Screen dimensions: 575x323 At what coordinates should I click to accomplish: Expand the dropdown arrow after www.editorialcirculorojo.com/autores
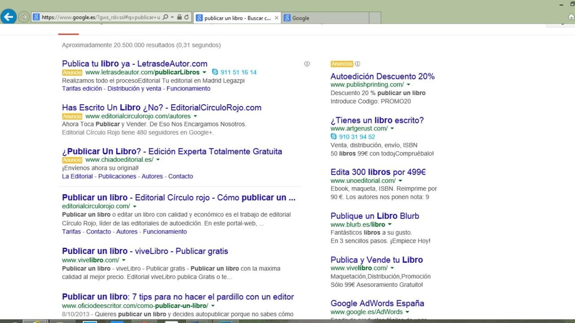pyautogui.click(x=195, y=116)
